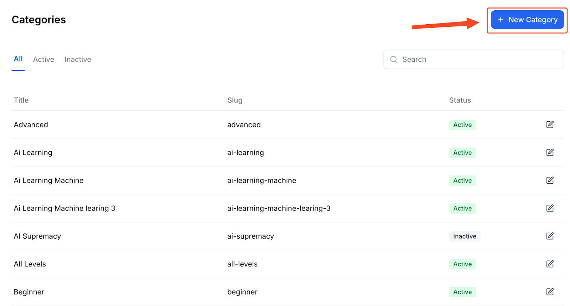Click the ai-learning-machine slug text
Image resolution: width=570 pixels, height=306 pixels.
point(262,180)
